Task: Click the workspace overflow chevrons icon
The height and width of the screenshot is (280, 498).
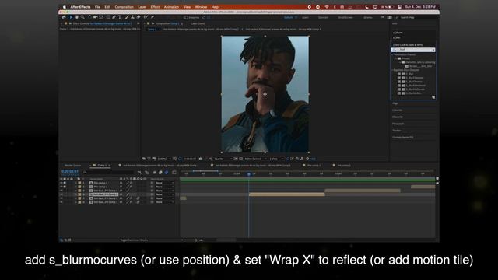Action: (x=382, y=17)
